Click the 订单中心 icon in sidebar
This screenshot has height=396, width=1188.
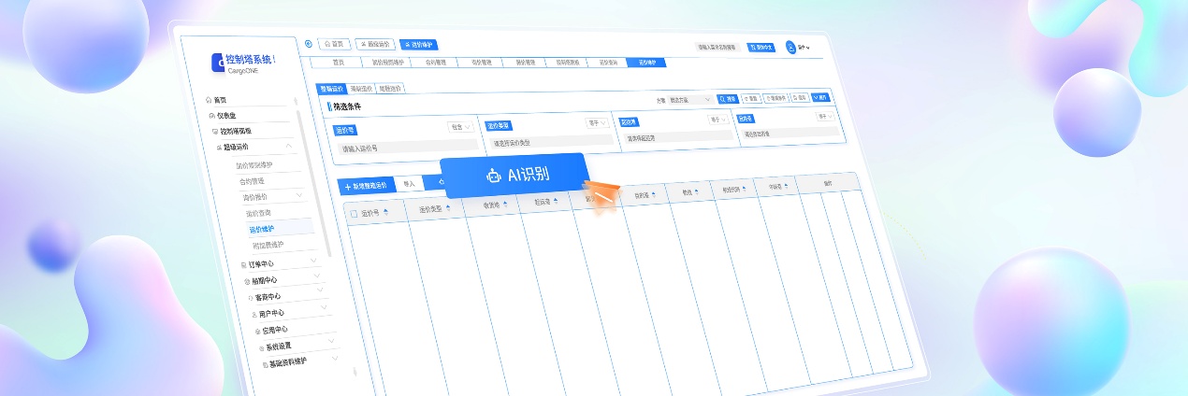pos(243,264)
